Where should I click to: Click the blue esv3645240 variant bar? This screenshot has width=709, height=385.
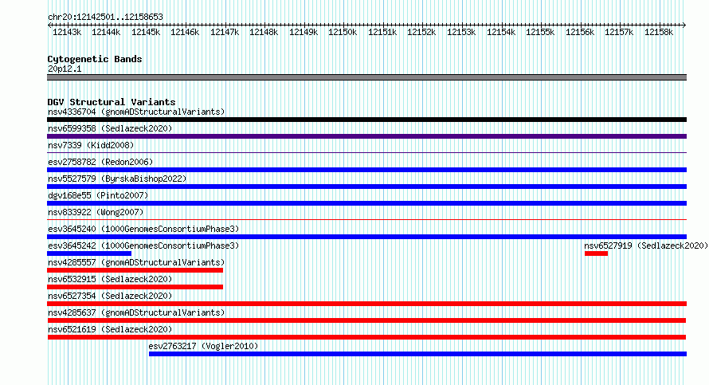(x=366, y=237)
